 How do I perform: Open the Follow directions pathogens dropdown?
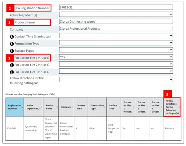pyautogui.click(x=116, y=79)
